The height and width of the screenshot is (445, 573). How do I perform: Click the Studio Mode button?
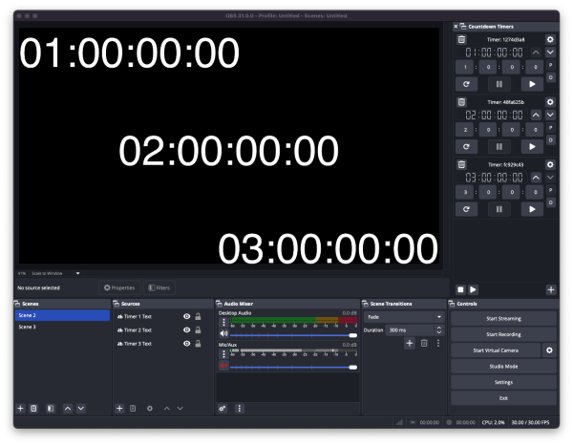click(503, 366)
